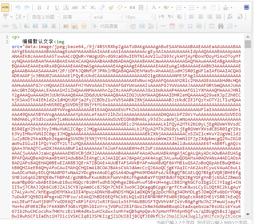
Task: Click the multiple images upload icon
Action: [75, 26]
